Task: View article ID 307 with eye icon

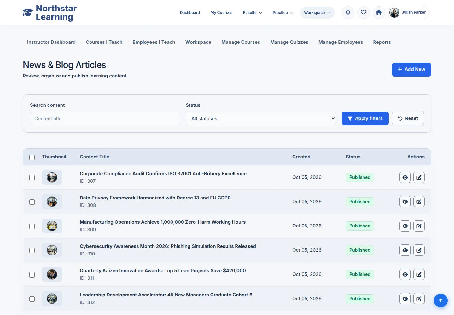Action: click(405, 177)
